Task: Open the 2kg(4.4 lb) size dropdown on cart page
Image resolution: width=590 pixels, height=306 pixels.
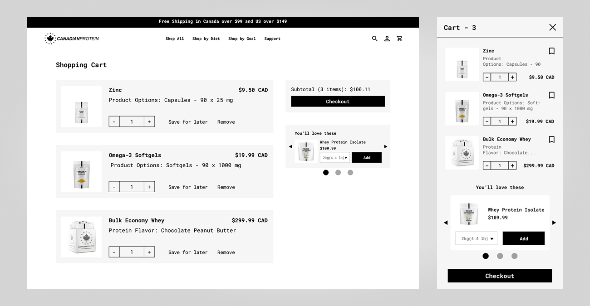Action: click(335, 157)
